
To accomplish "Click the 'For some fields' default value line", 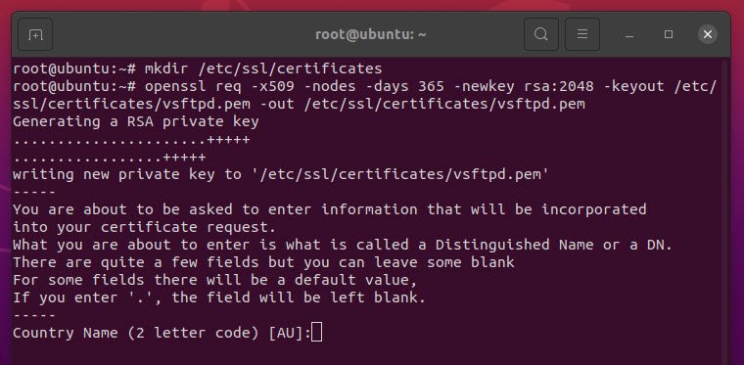I will (x=215, y=280).
